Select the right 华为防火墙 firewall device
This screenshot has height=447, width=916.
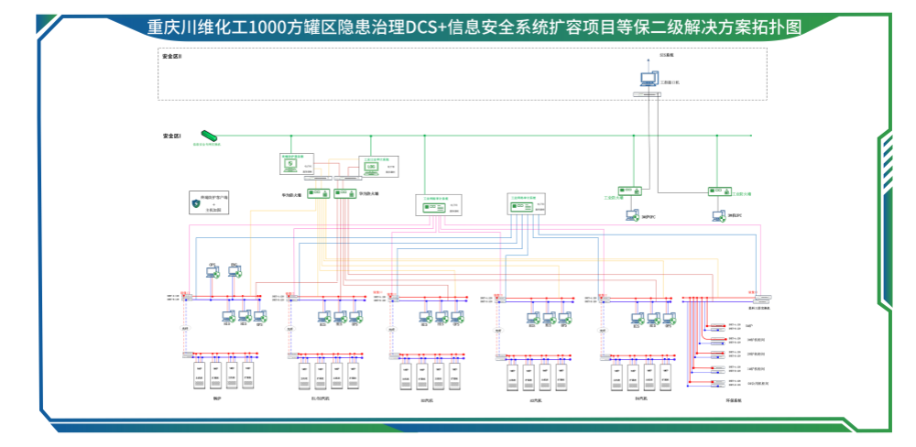click(345, 193)
